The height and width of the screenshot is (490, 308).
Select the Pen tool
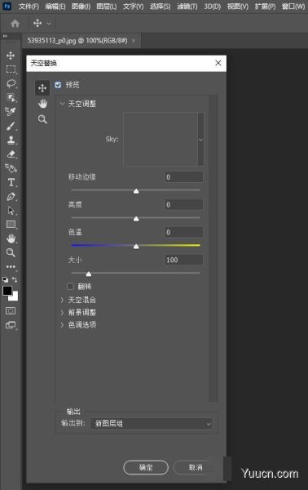point(11,197)
